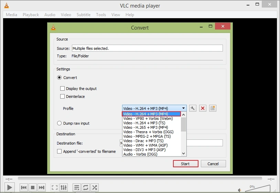Open the Playback menu
This screenshot has width=280, height=193.
click(x=31, y=15)
